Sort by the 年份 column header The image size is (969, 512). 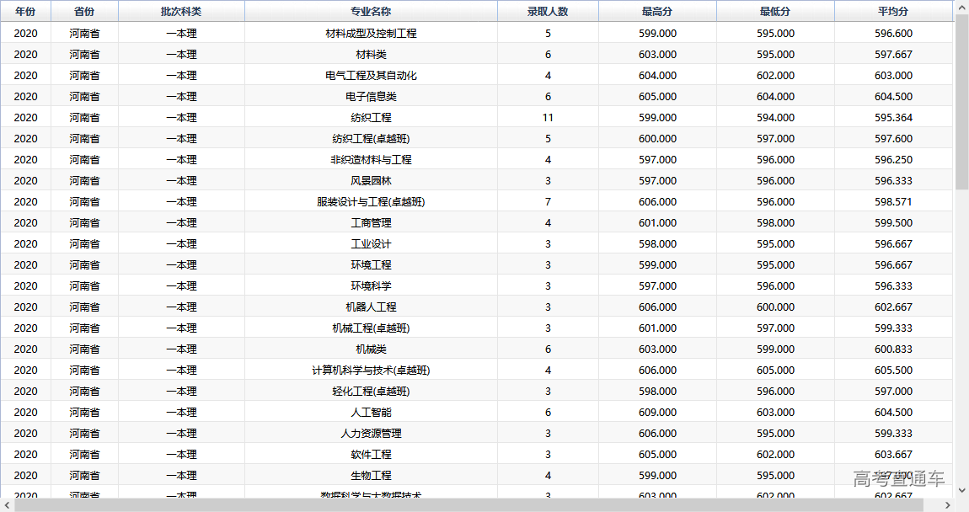25,12
